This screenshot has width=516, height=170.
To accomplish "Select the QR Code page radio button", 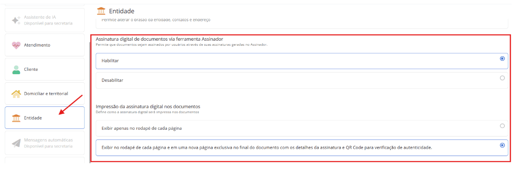I will point(502,145).
